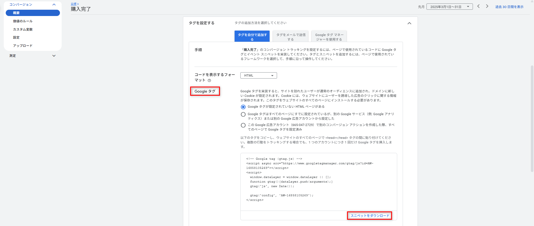The width and height of the screenshot is (534, 226).
Task: Click inside the Google tag code snippet box
Action: pos(319,182)
